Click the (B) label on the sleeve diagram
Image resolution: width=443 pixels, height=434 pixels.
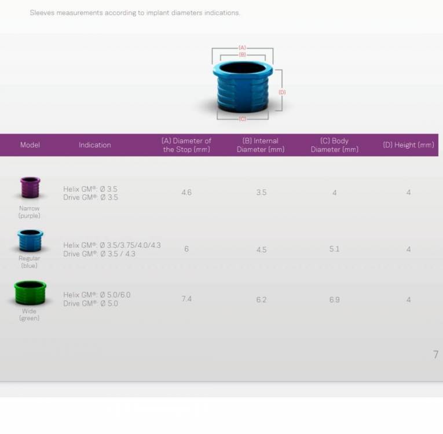pyautogui.click(x=243, y=54)
